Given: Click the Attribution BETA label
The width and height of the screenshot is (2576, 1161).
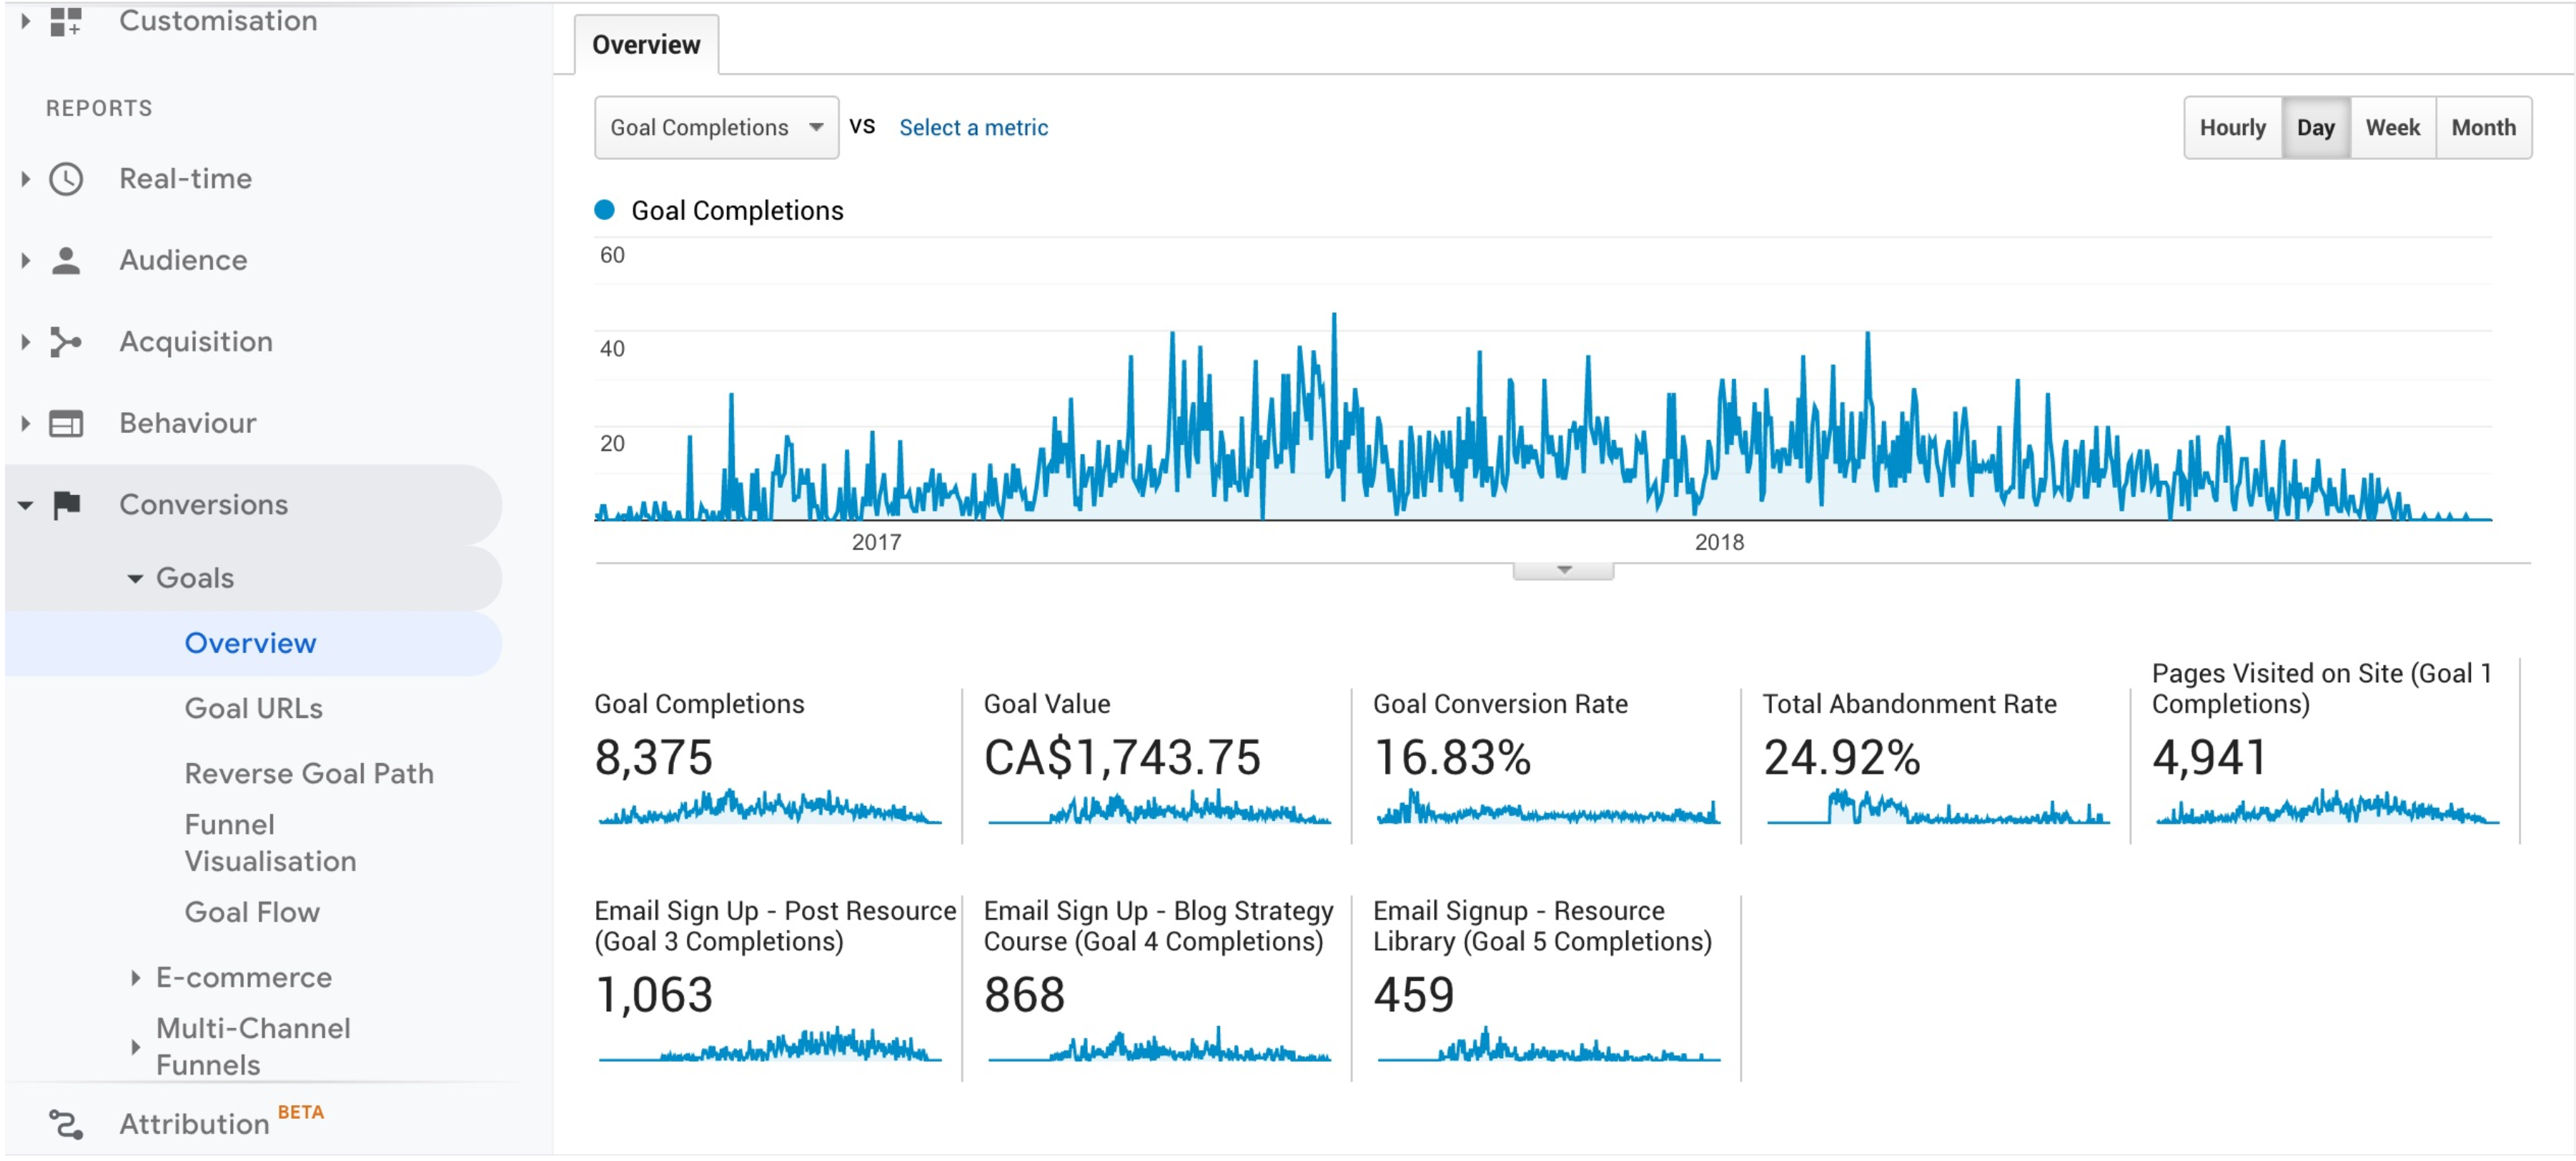Looking at the screenshot, I should [x=221, y=1122].
